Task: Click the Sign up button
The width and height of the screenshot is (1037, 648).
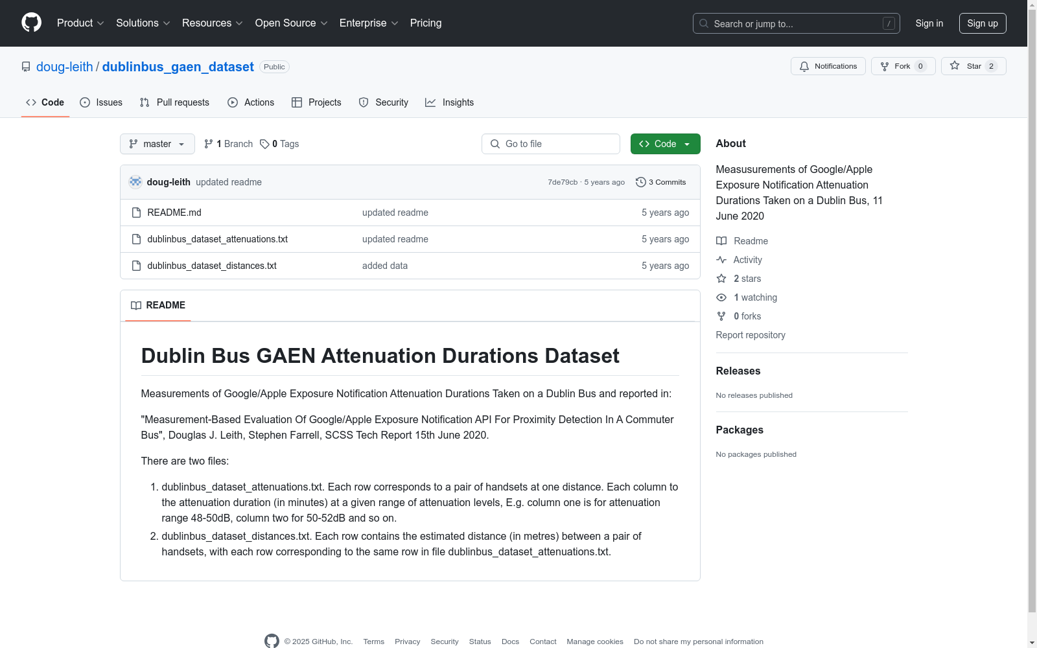Action: pos(983,23)
